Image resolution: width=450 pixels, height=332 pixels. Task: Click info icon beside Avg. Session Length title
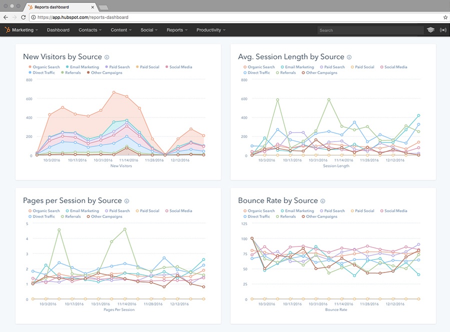[x=348, y=56]
